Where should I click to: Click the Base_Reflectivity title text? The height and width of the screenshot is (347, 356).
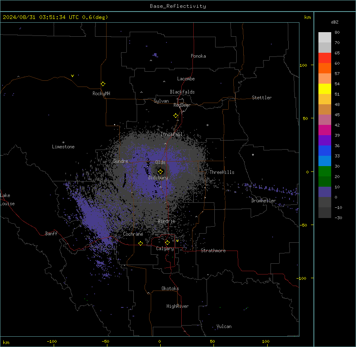coord(178,6)
